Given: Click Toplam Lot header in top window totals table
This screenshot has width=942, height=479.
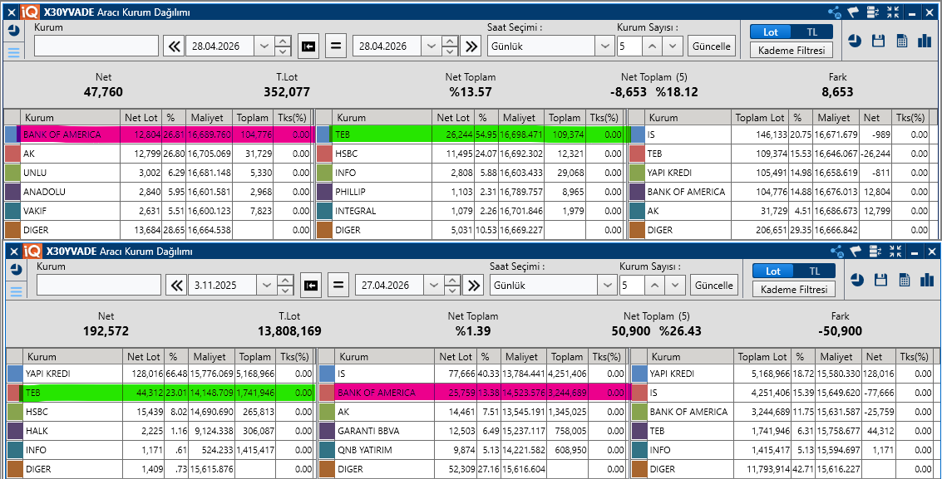Looking at the screenshot, I should point(760,118).
